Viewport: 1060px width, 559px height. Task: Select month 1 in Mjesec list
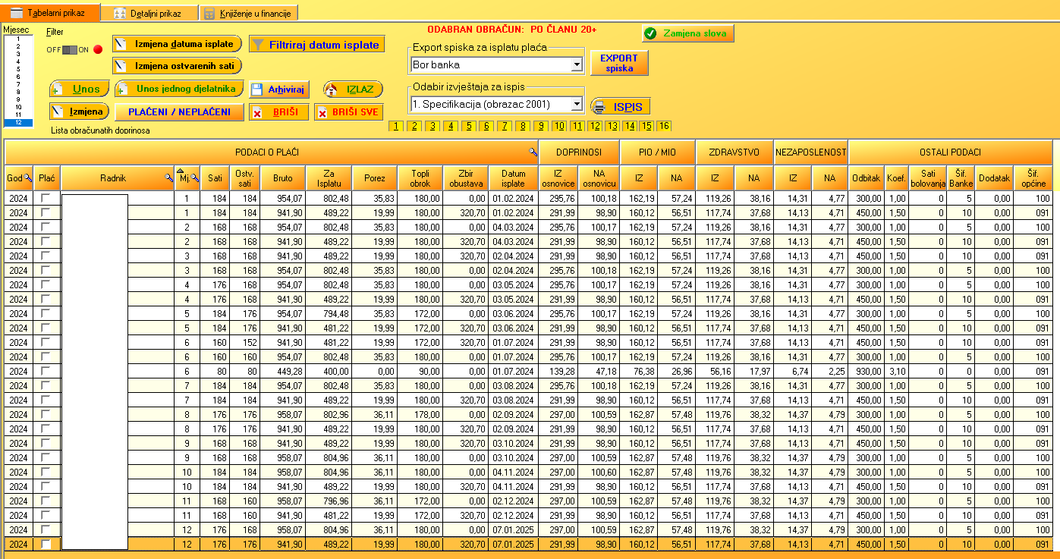tap(18, 39)
